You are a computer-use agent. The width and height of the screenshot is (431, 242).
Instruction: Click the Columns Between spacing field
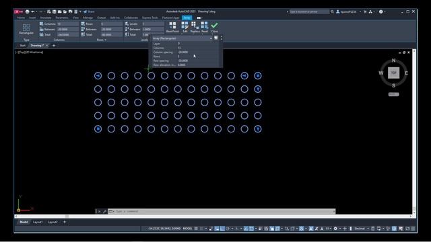(67, 30)
